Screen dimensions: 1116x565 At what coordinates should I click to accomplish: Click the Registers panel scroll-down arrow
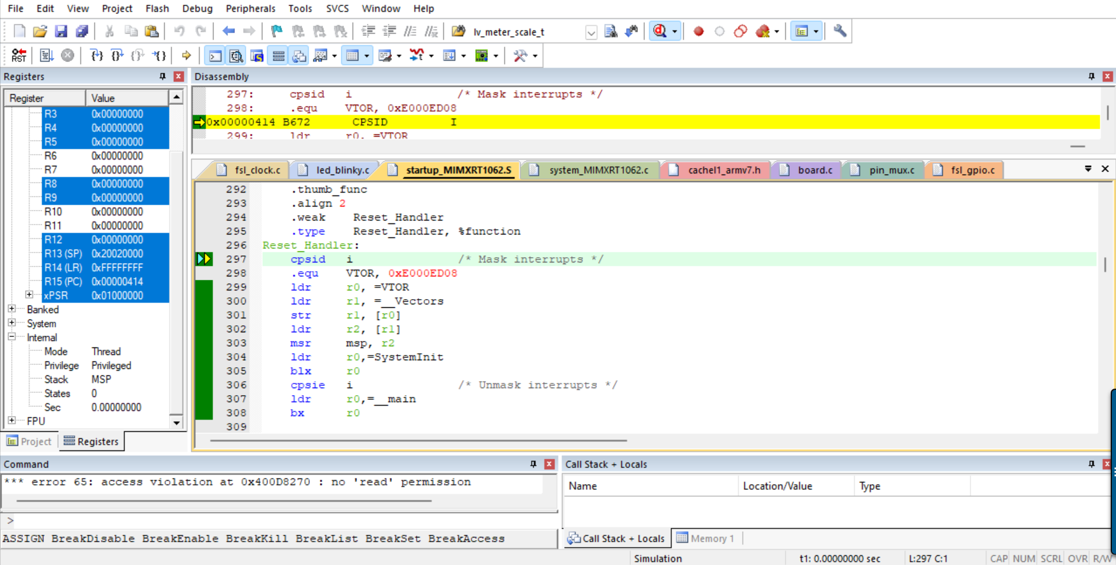(x=176, y=422)
